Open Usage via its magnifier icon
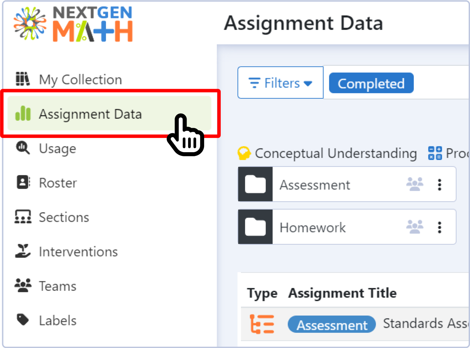Screen dimensions: 470x348 click(x=22, y=148)
